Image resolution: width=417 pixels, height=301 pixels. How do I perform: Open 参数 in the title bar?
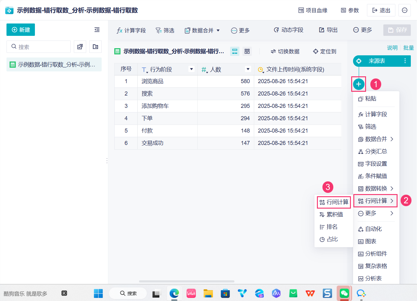[x=350, y=10]
